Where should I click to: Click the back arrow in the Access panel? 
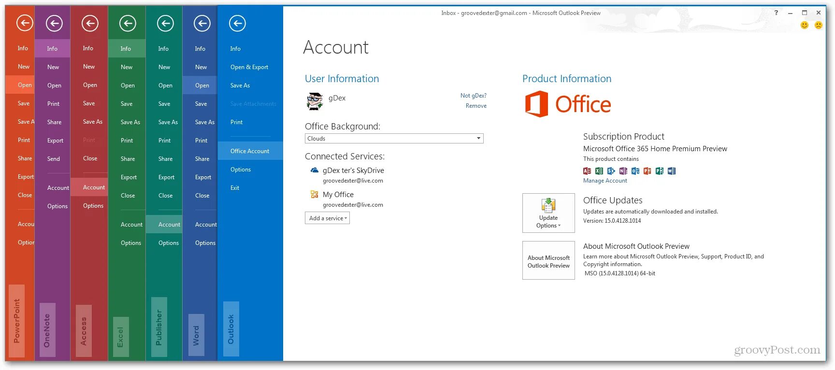pyautogui.click(x=90, y=23)
